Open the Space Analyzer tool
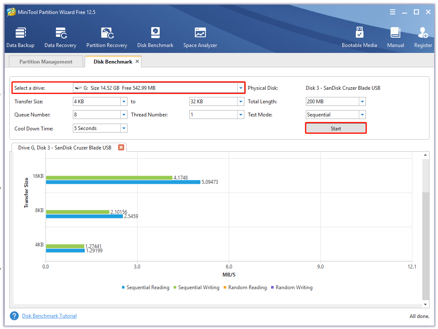The height and width of the screenshot is (329, 438). (200, 37)
